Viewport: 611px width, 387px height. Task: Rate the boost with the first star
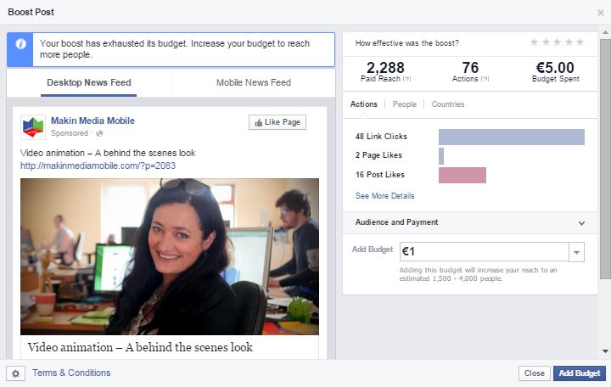pos(535,42)
